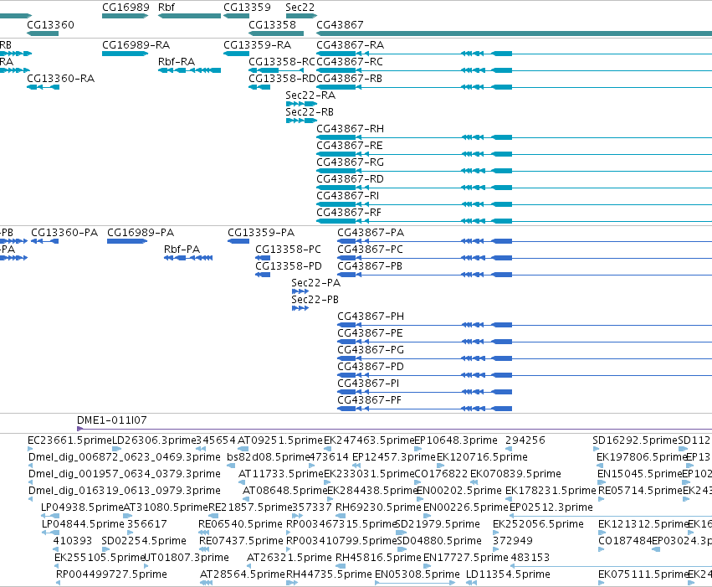Screen dimensions: 712x587
Task: Select EST 483153 label
Action: click(x=530, y=558)
